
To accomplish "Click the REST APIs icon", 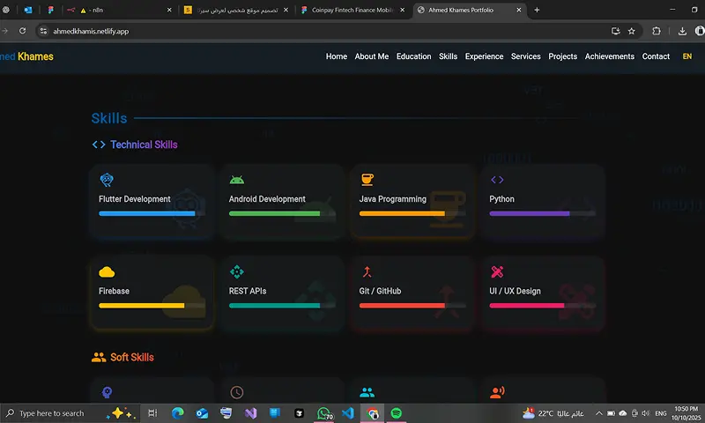I will tap(236, 271).
